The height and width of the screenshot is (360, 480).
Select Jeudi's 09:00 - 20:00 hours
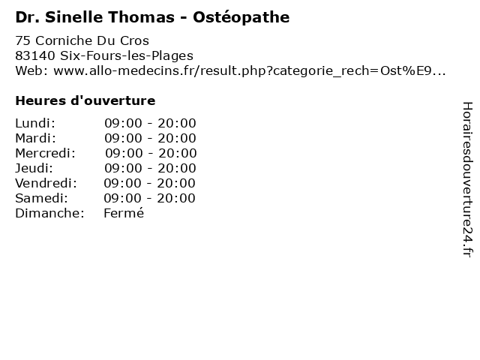point(150,168)
